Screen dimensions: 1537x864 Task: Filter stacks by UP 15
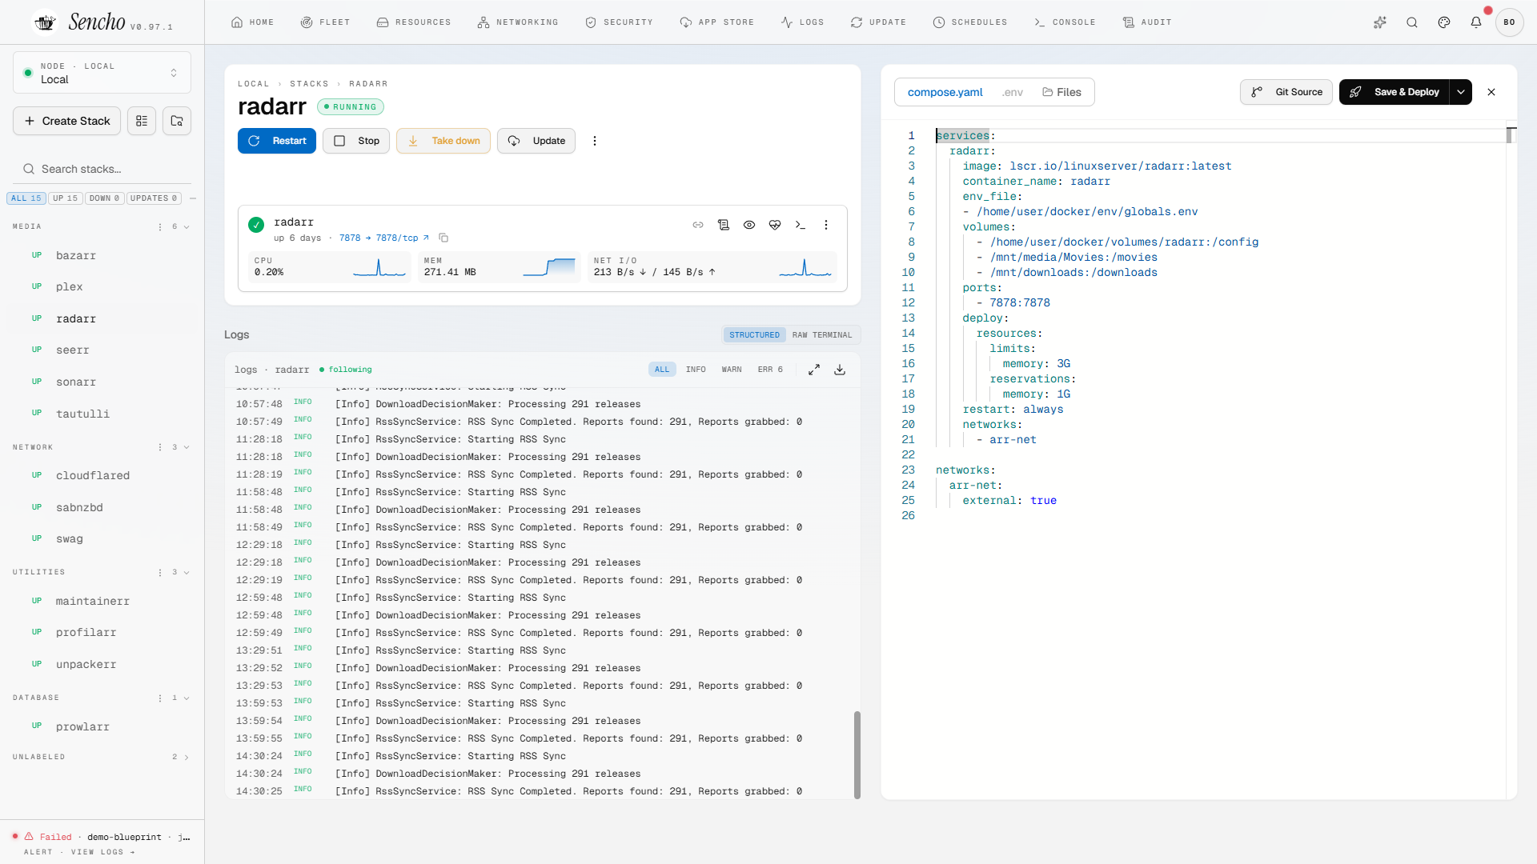66,198
